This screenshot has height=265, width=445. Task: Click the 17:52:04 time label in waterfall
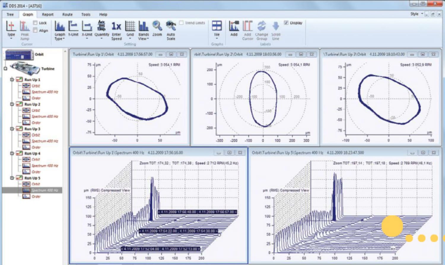(x=160, y=249)
